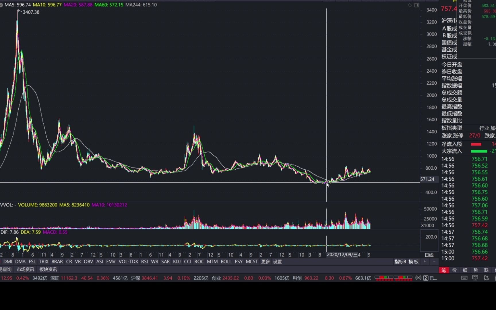Click the 板指类型 row
Viewport: 496px width, 310px height.
[468, 128]
